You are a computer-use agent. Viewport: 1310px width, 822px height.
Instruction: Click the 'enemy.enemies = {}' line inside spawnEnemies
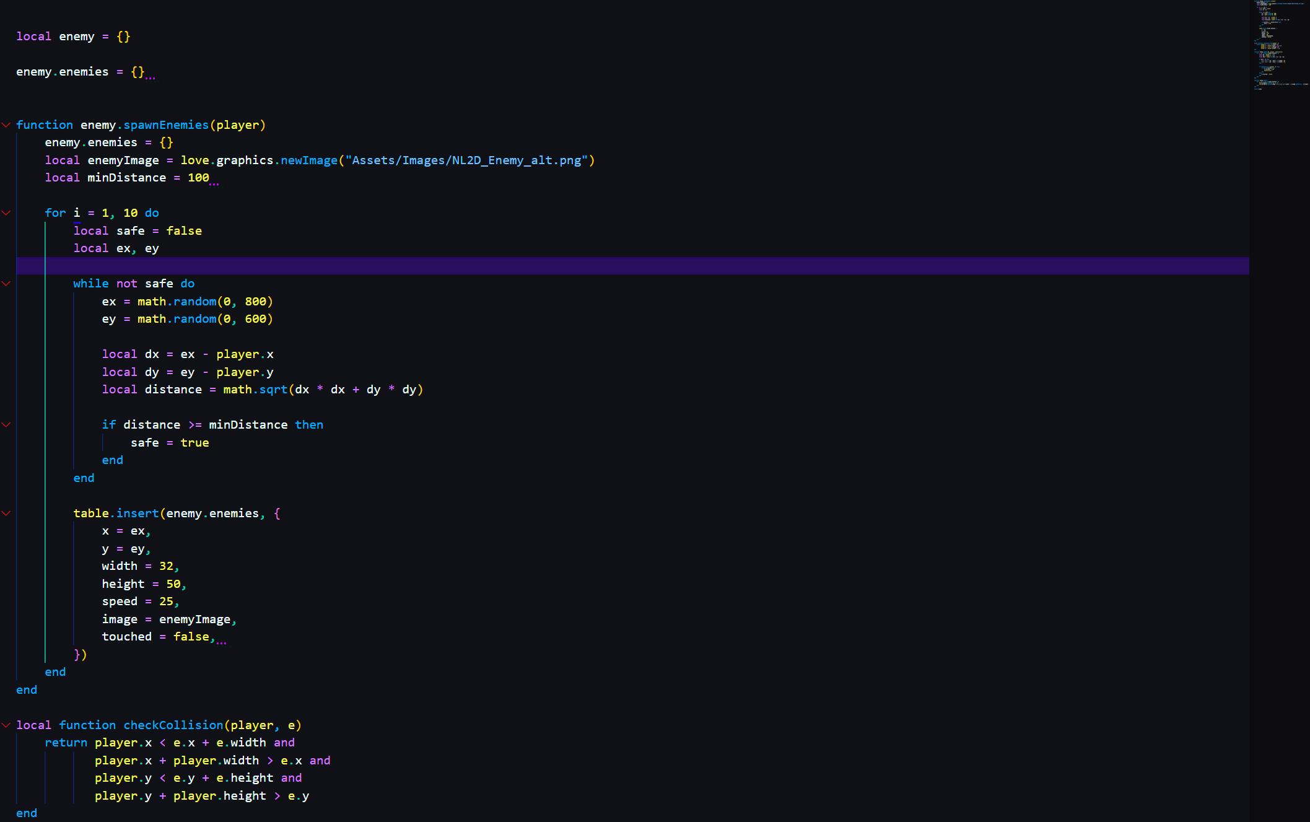pos(109,142)
